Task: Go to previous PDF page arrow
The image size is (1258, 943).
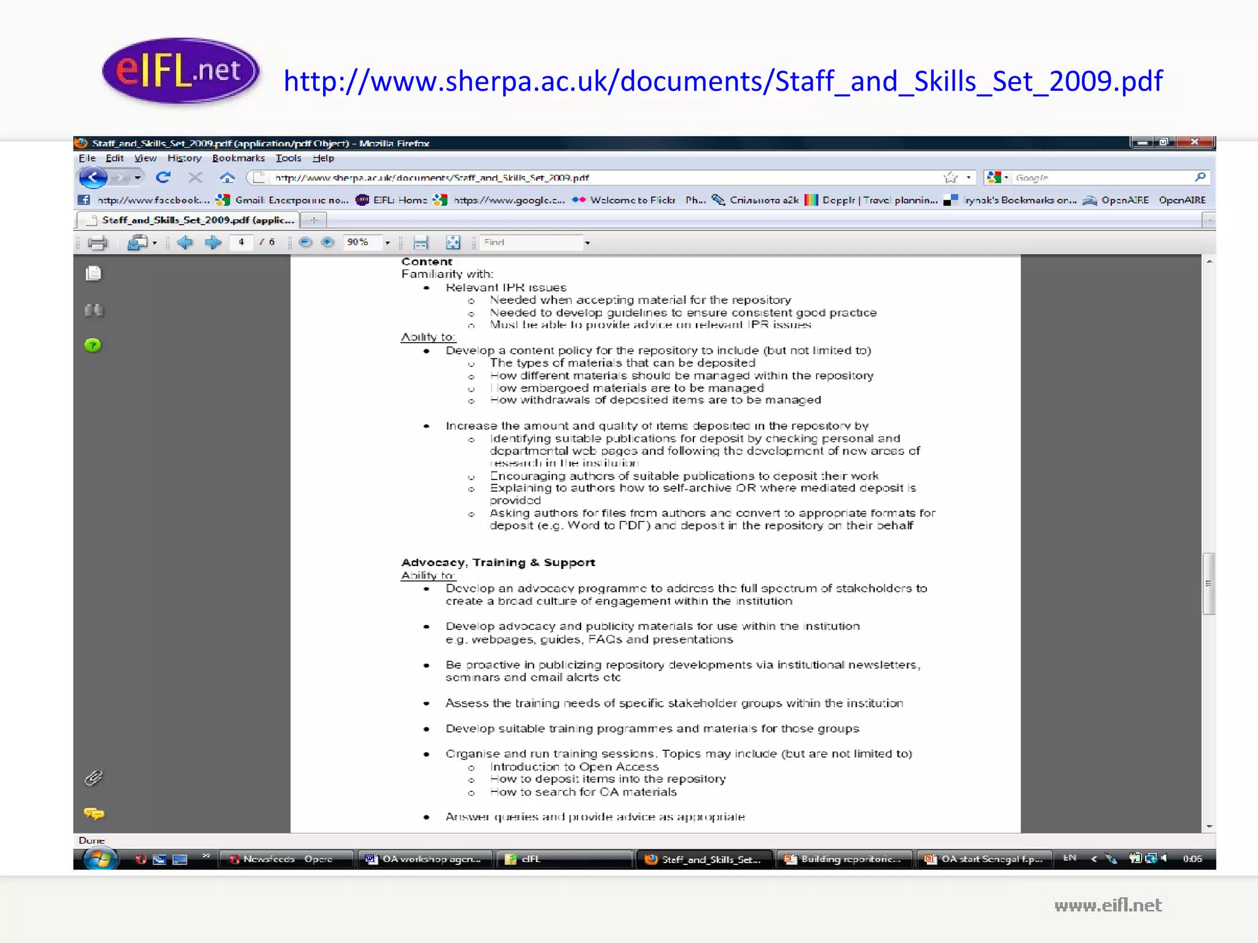Action: pyautogui.click(x=185, y=243)
